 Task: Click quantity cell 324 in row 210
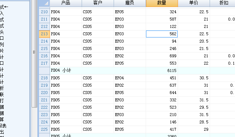click(162, 12)
